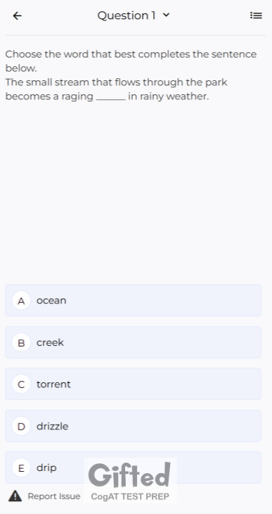Screen dimensions: 272x514
Task: Go back using the left arrow
Action: 17,15
